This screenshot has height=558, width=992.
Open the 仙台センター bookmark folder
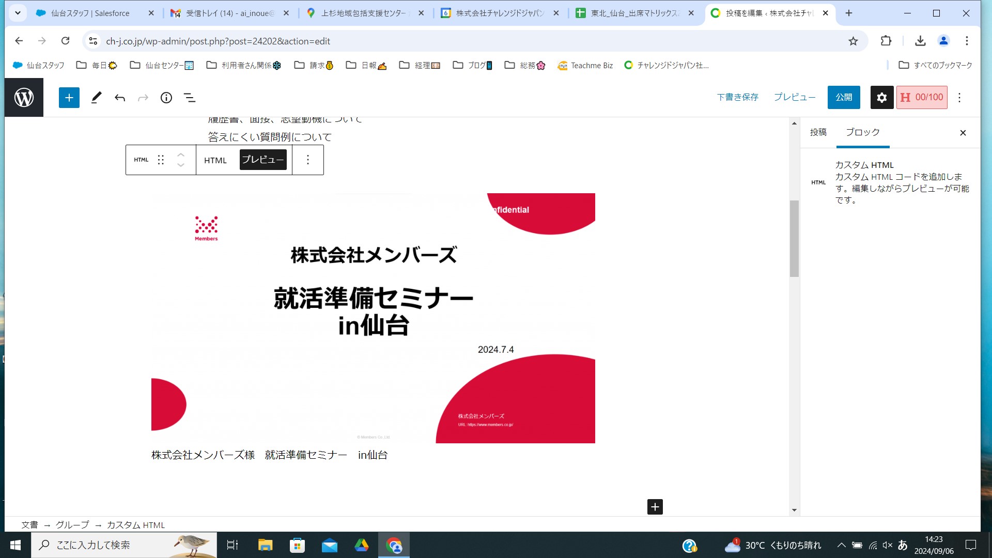162,65
